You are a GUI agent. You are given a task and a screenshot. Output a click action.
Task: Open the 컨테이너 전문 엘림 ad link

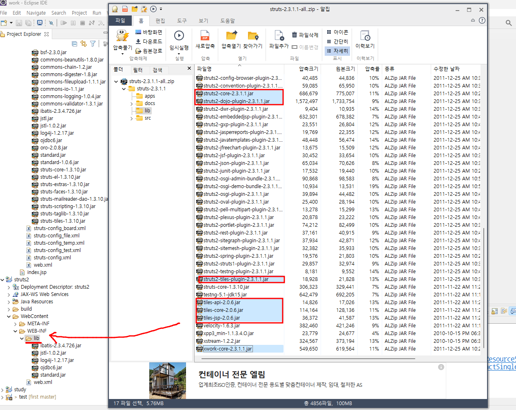(232, 374)
